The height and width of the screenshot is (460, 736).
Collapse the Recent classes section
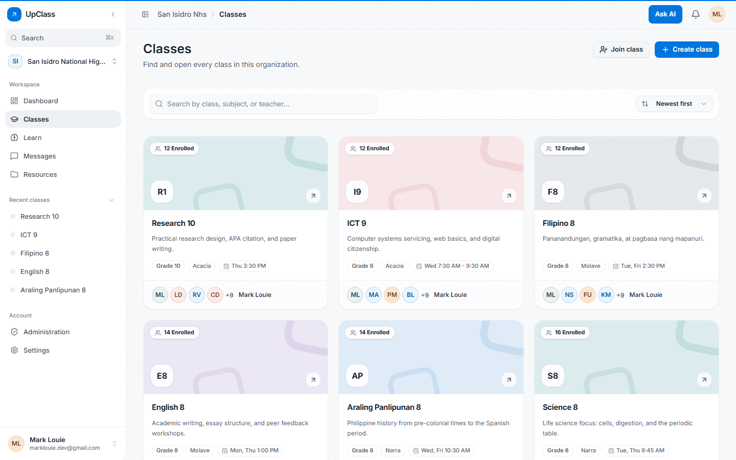point(111,200)
